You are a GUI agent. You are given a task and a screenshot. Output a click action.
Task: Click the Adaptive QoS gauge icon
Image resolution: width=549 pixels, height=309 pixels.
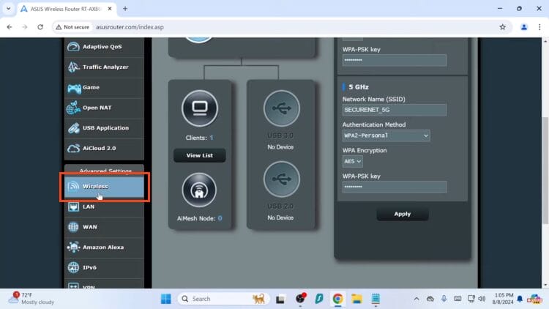(73, 47)
